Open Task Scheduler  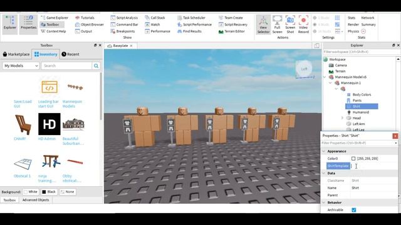click(x=191, y=17)
